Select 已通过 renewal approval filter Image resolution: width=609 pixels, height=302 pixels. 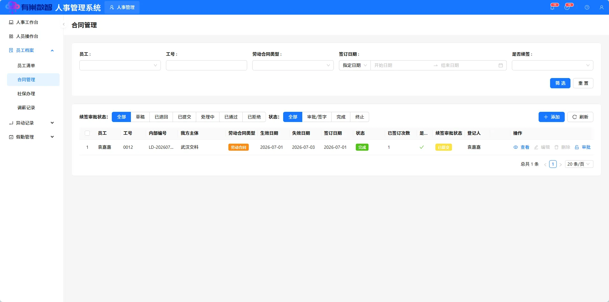point(231,117)
